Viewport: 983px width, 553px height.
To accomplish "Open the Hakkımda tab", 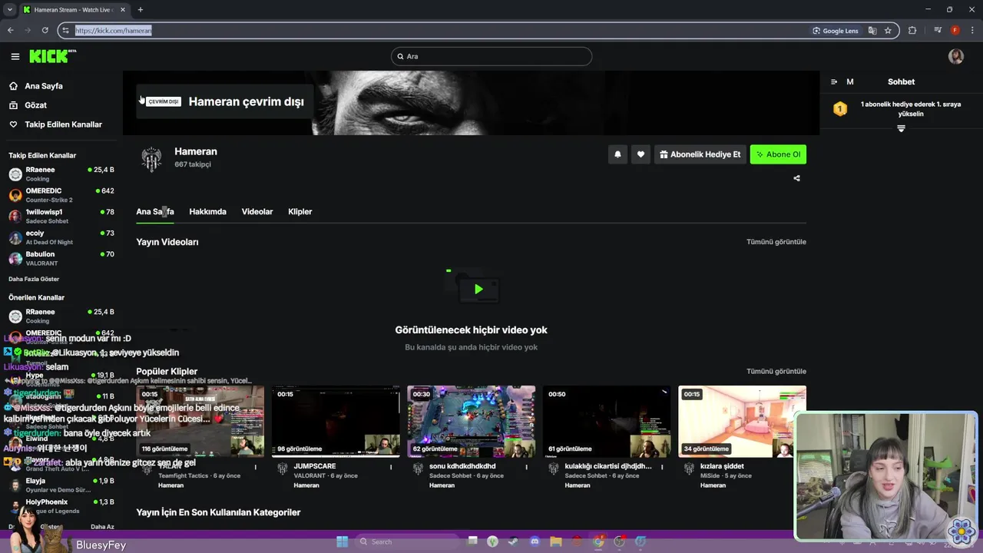I will [x=207, y=211].
